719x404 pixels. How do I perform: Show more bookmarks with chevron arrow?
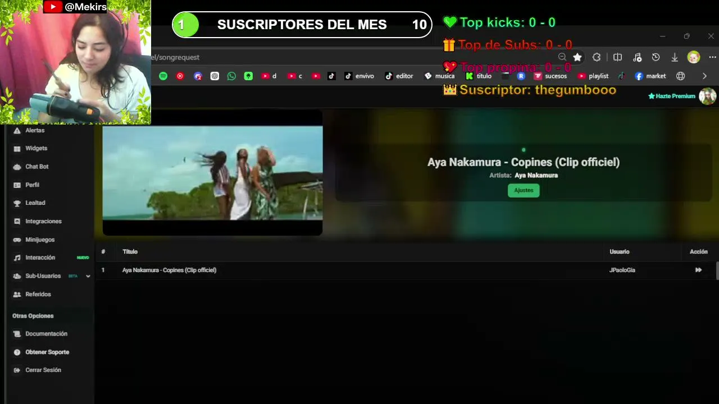point(704,76)
